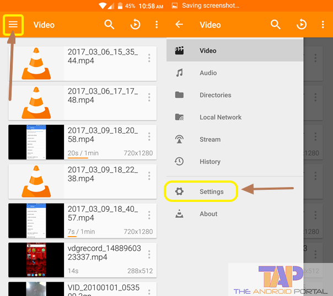Open History from the drawer
Image resolution: width=333 pixels, height=296 pixels.
coord(235,162)
